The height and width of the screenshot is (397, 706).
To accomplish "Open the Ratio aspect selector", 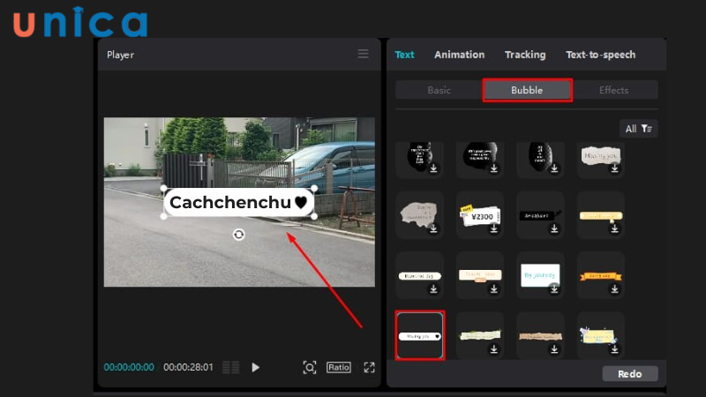I will click(339, 367).
